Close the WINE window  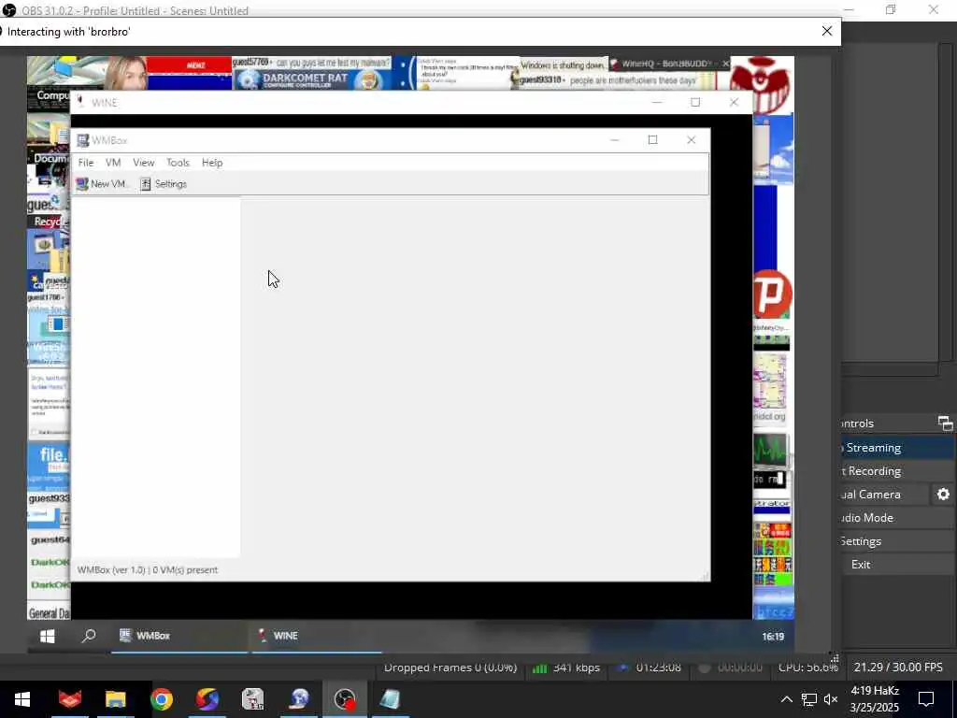tap(734, 102)
